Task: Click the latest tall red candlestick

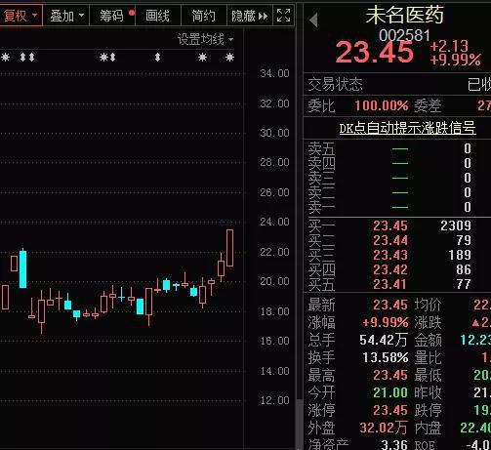Action: point(229,248)
